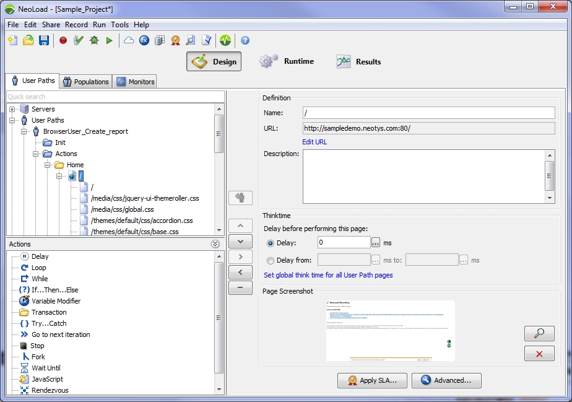The height and width of the screenshot is (402, 572).
Task: Click the green Play scenario icon
Action: point(110,40)
